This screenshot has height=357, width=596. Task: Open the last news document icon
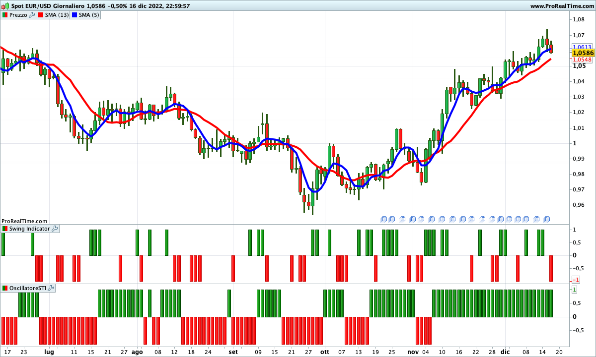547,219
